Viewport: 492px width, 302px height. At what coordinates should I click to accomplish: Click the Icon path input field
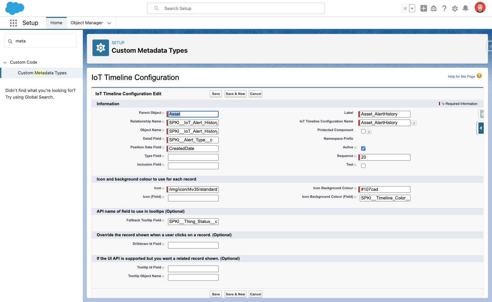click(193, 189)
